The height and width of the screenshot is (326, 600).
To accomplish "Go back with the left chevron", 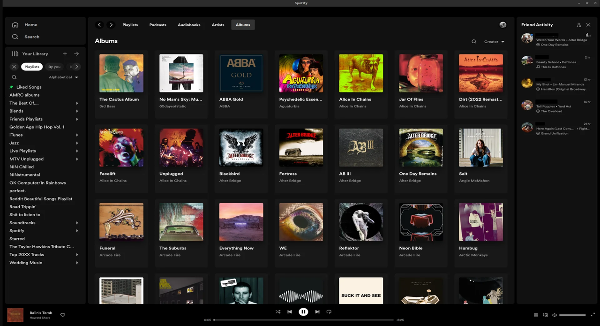I will 99,25.
